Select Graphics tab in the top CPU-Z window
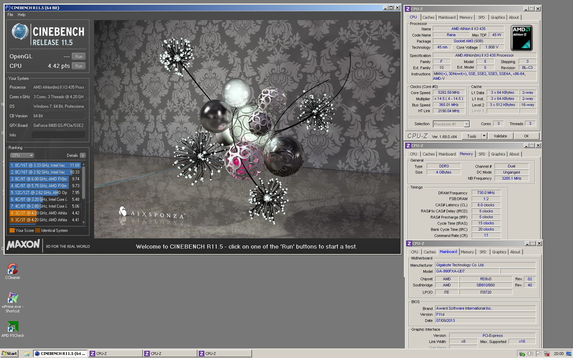This screenshot has height=358, width=573. click(x=498, y=17)
